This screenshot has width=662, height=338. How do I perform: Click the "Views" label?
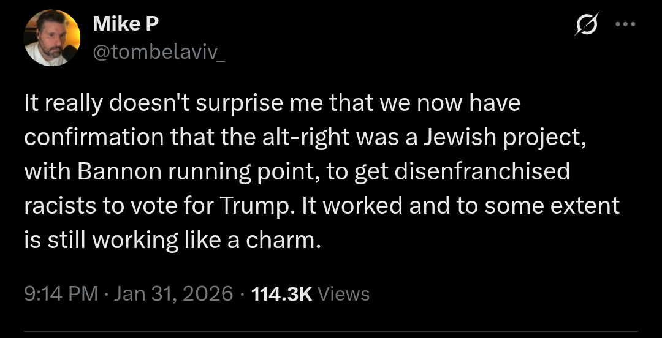click(x=344, y=294)
